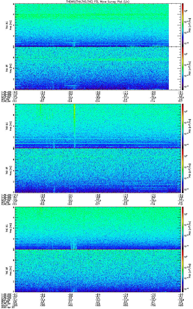Screen dimensions: 193x309
Task: Click the 1600 time label on bottom axis
Action: [125, 305]
